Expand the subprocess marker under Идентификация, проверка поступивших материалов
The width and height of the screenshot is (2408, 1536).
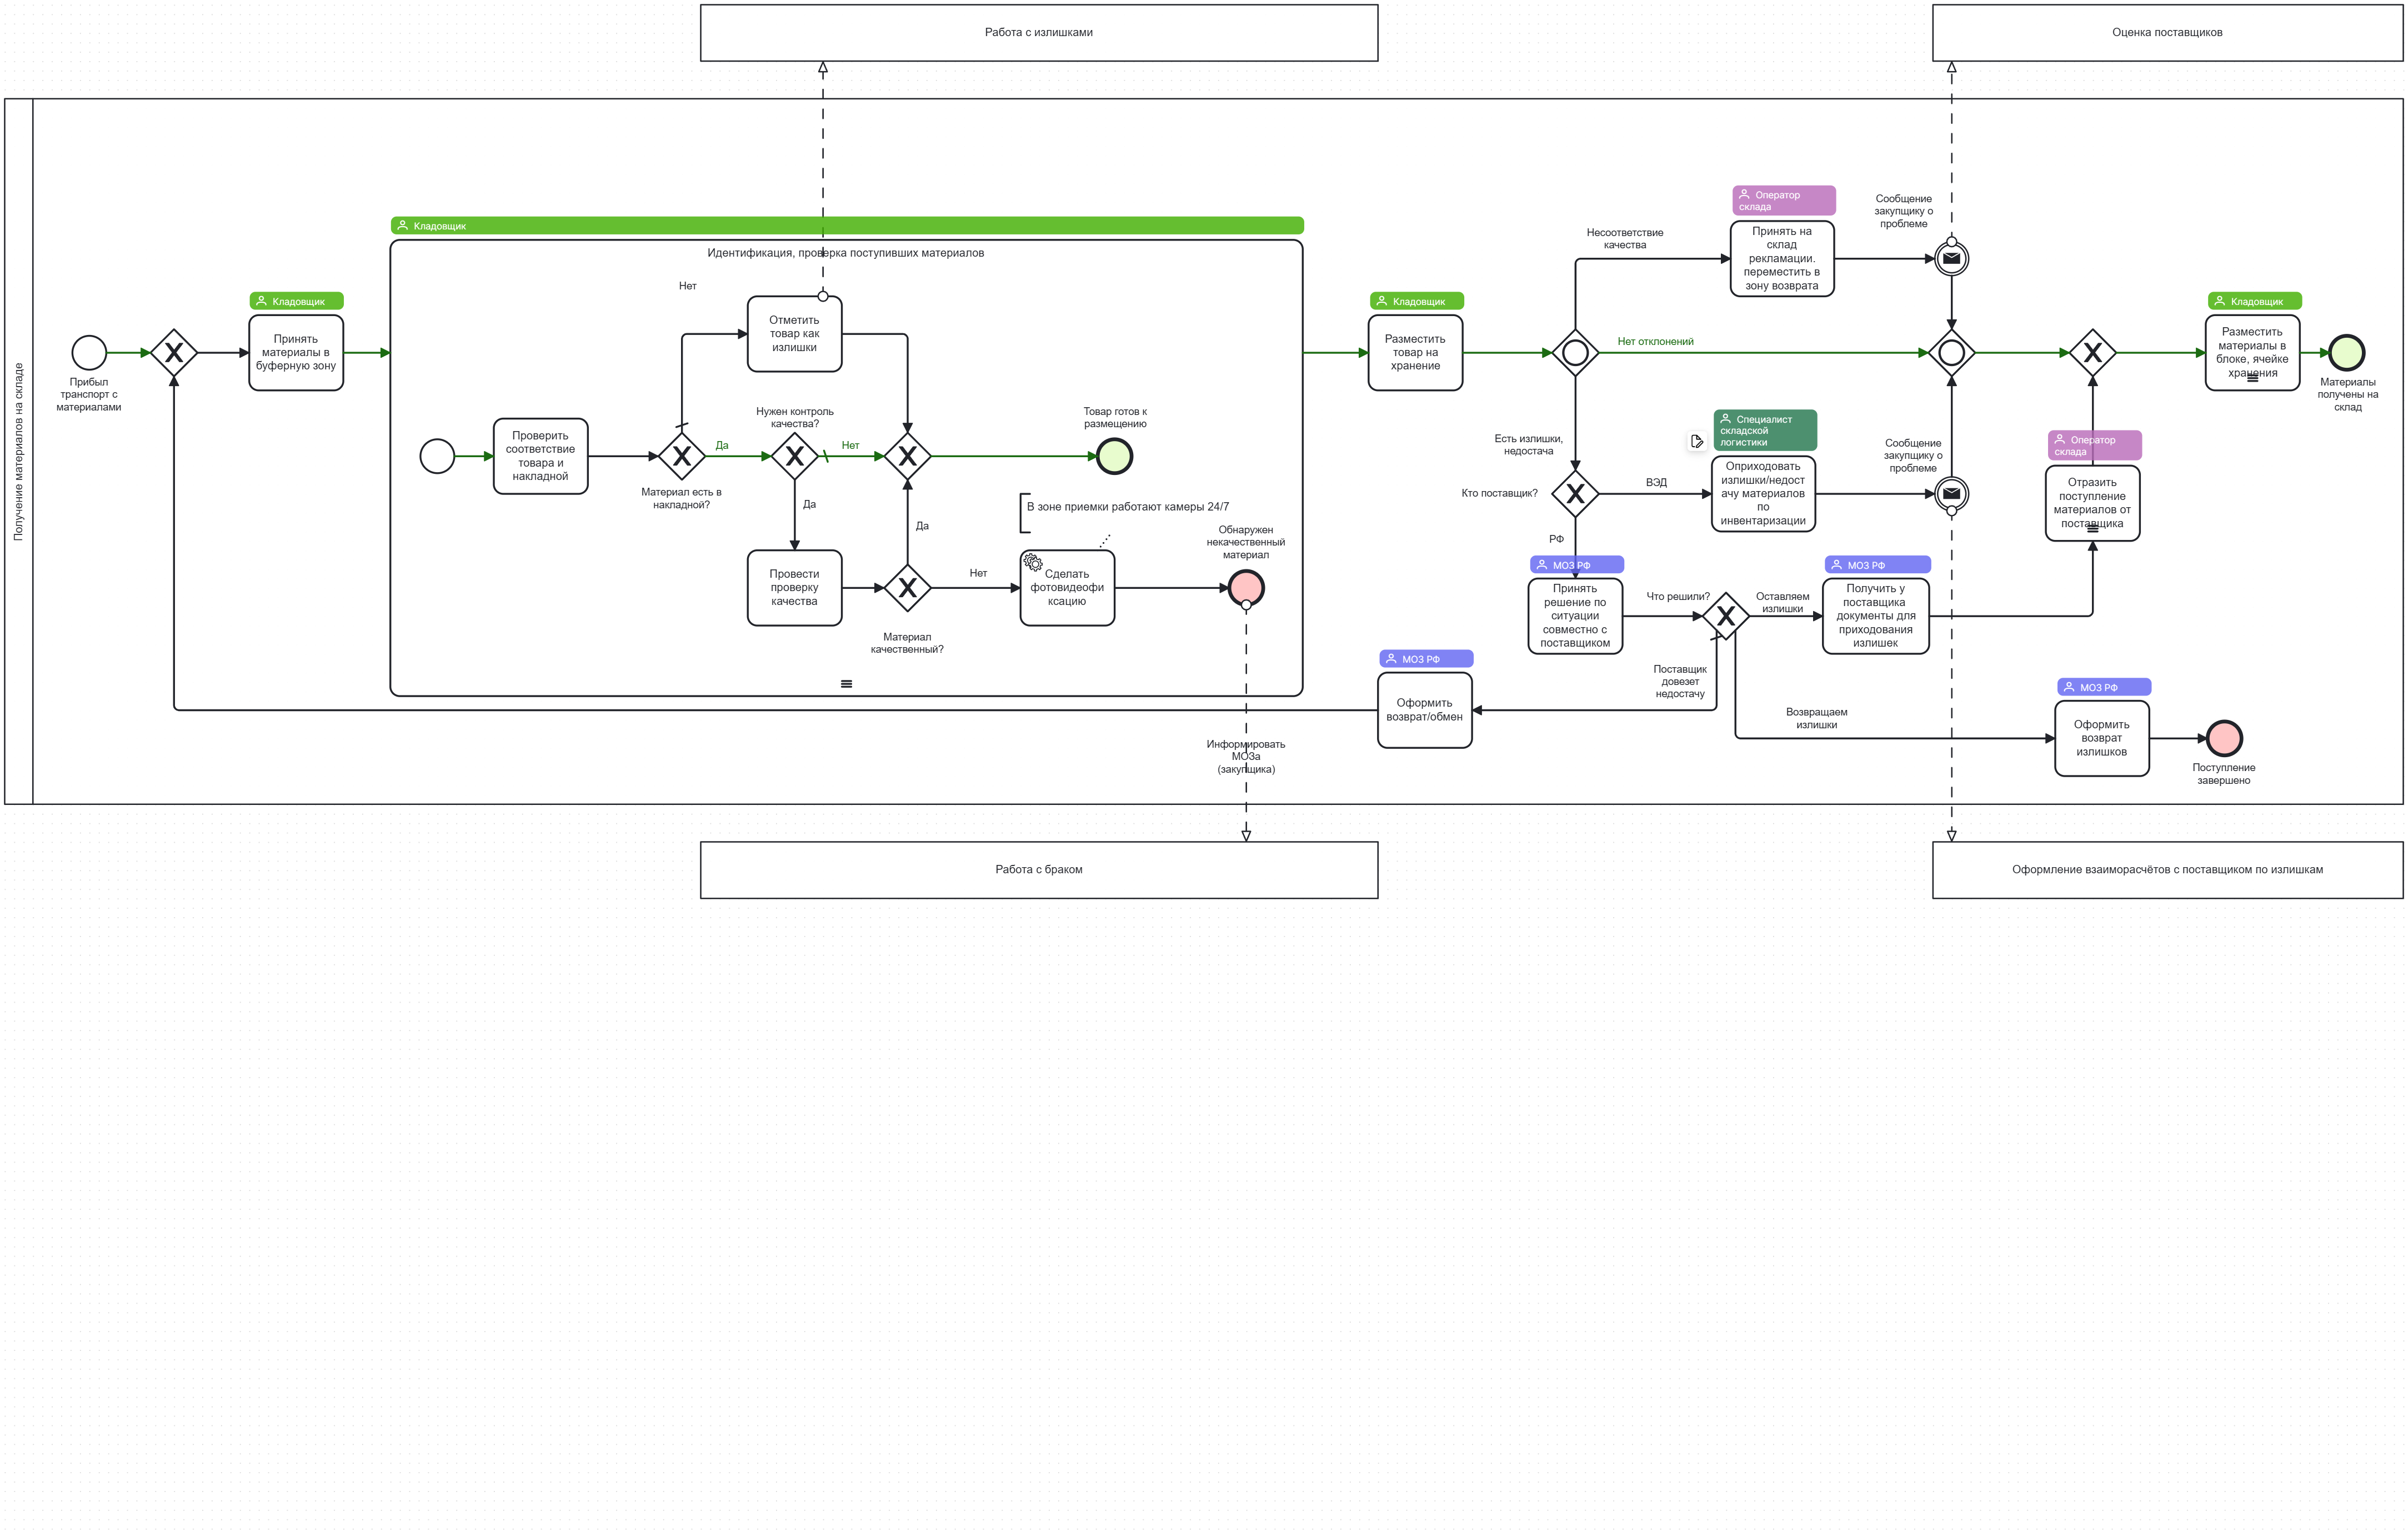846,684
